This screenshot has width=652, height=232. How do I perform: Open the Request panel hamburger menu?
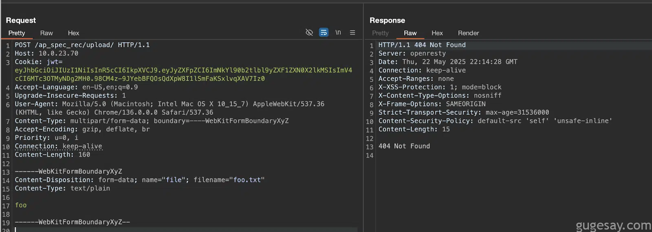pos(352,33)
